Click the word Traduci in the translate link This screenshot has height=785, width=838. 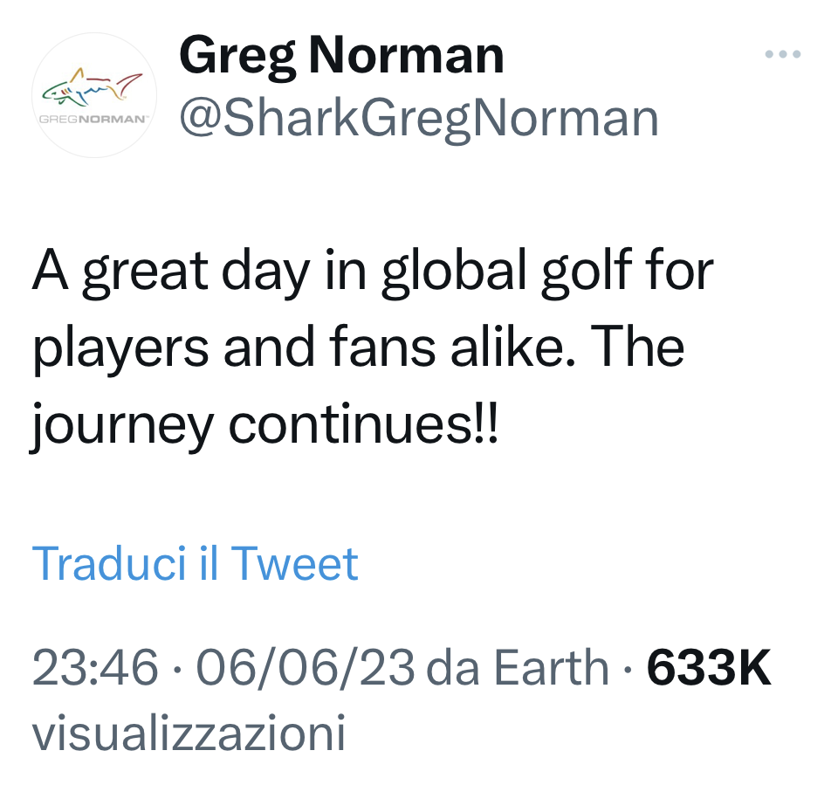click(110, 563)
